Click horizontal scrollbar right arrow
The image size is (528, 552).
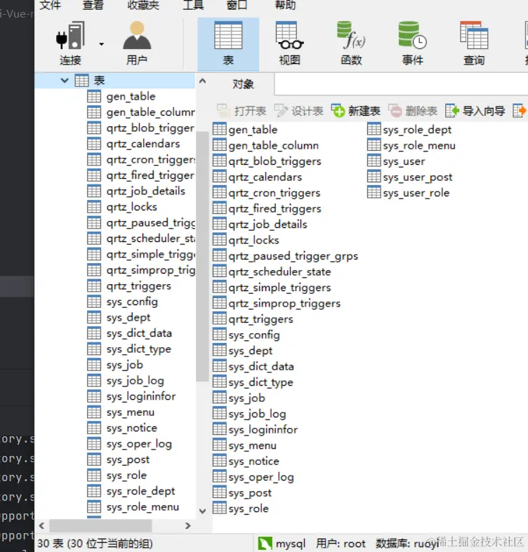coord(188,525)
